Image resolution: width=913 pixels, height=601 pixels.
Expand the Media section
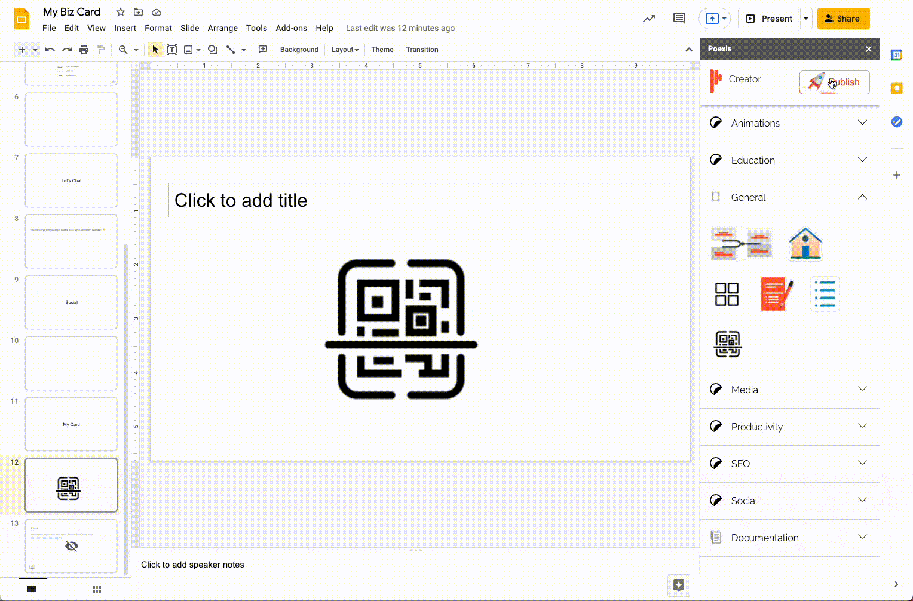click(789, 390)
